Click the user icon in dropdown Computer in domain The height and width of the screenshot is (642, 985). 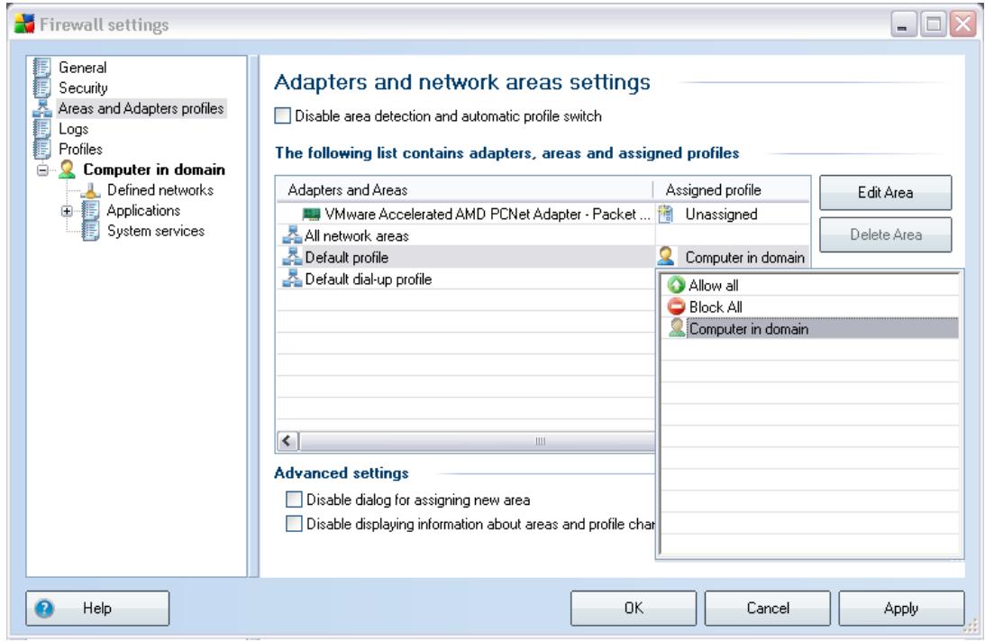click(x=677, y=327)
